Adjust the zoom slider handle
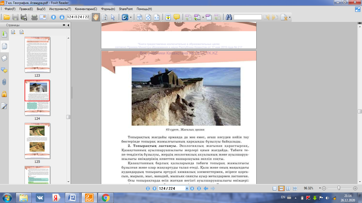Screen dimensions: 362x203 [x=339, y=188]
